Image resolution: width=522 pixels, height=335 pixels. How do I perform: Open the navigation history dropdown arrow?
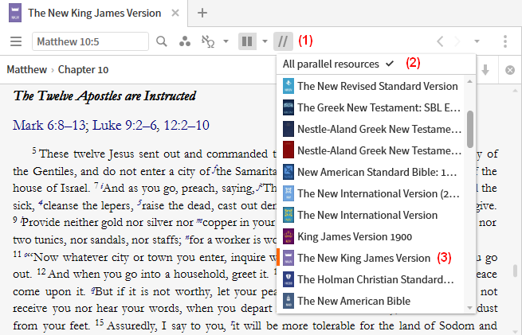pos(477,41)
